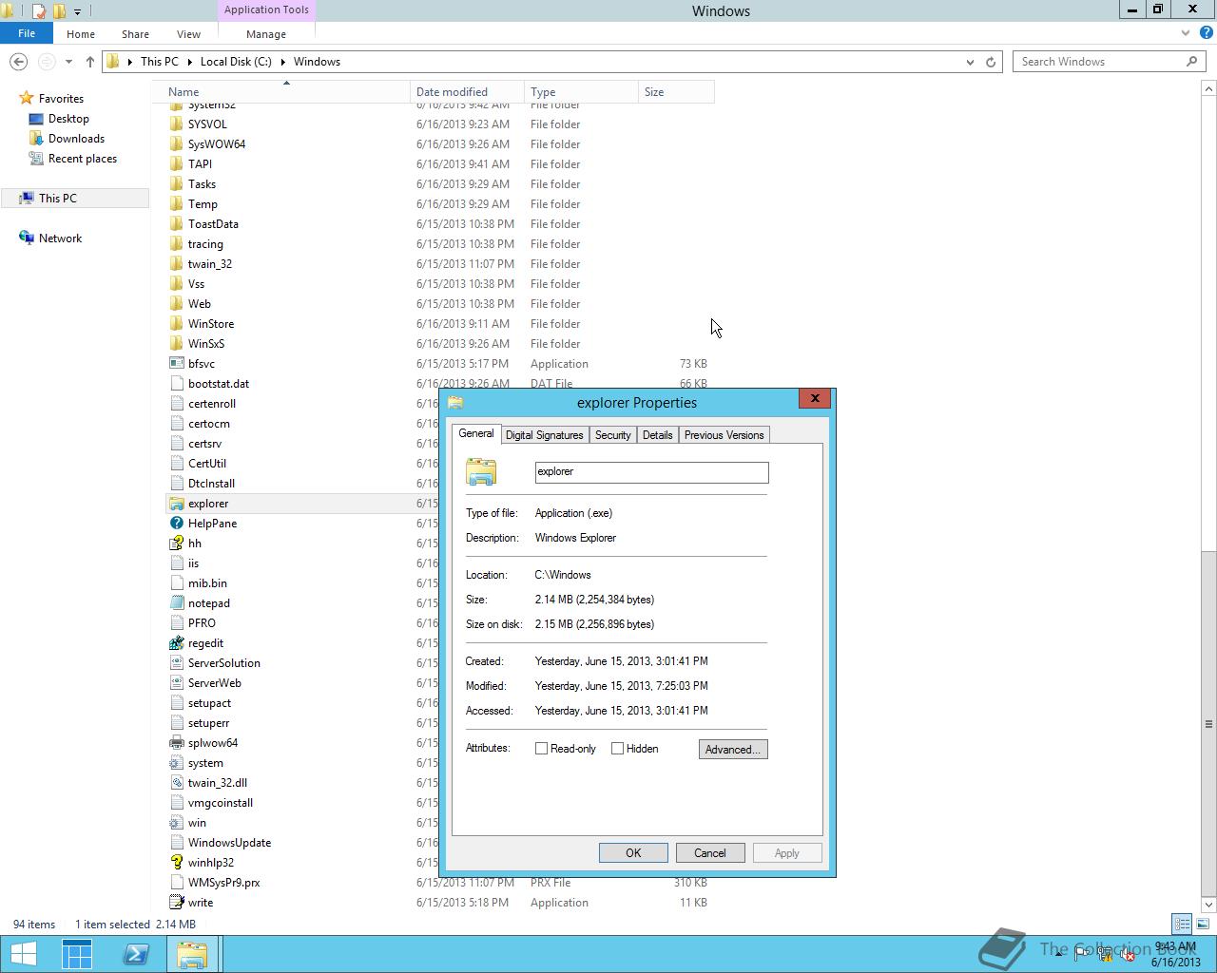The image size is (1217, 973).
Task: Show tray hidden icons arrow
Action: 1058,953
